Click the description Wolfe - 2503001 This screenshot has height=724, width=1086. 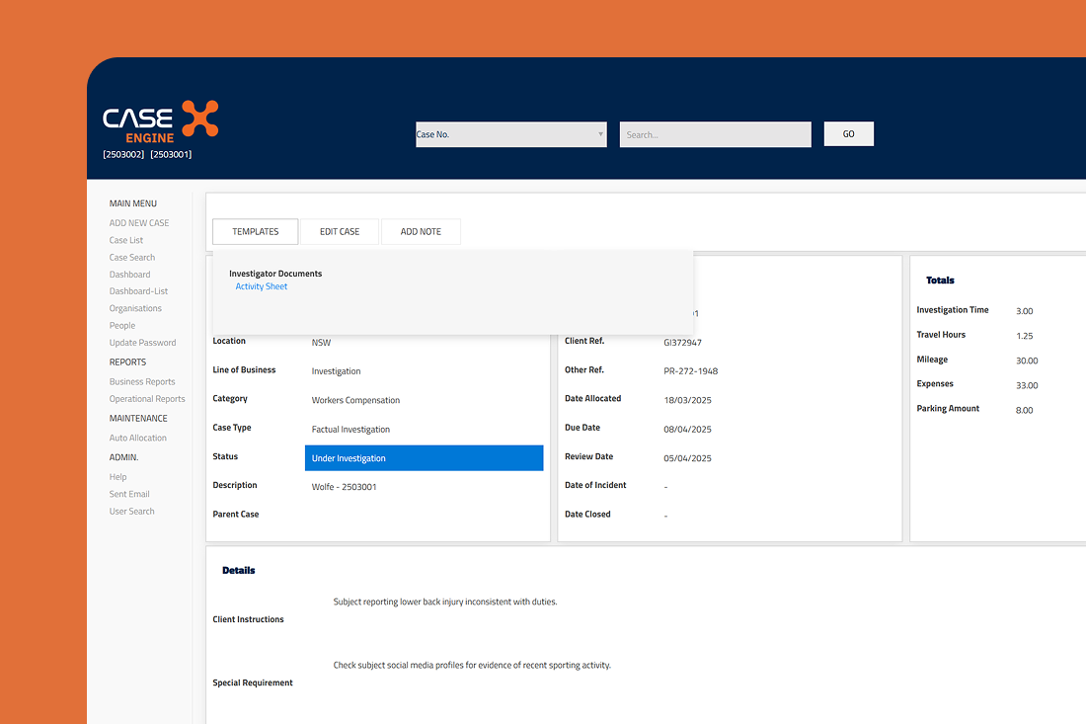[345, 487]
